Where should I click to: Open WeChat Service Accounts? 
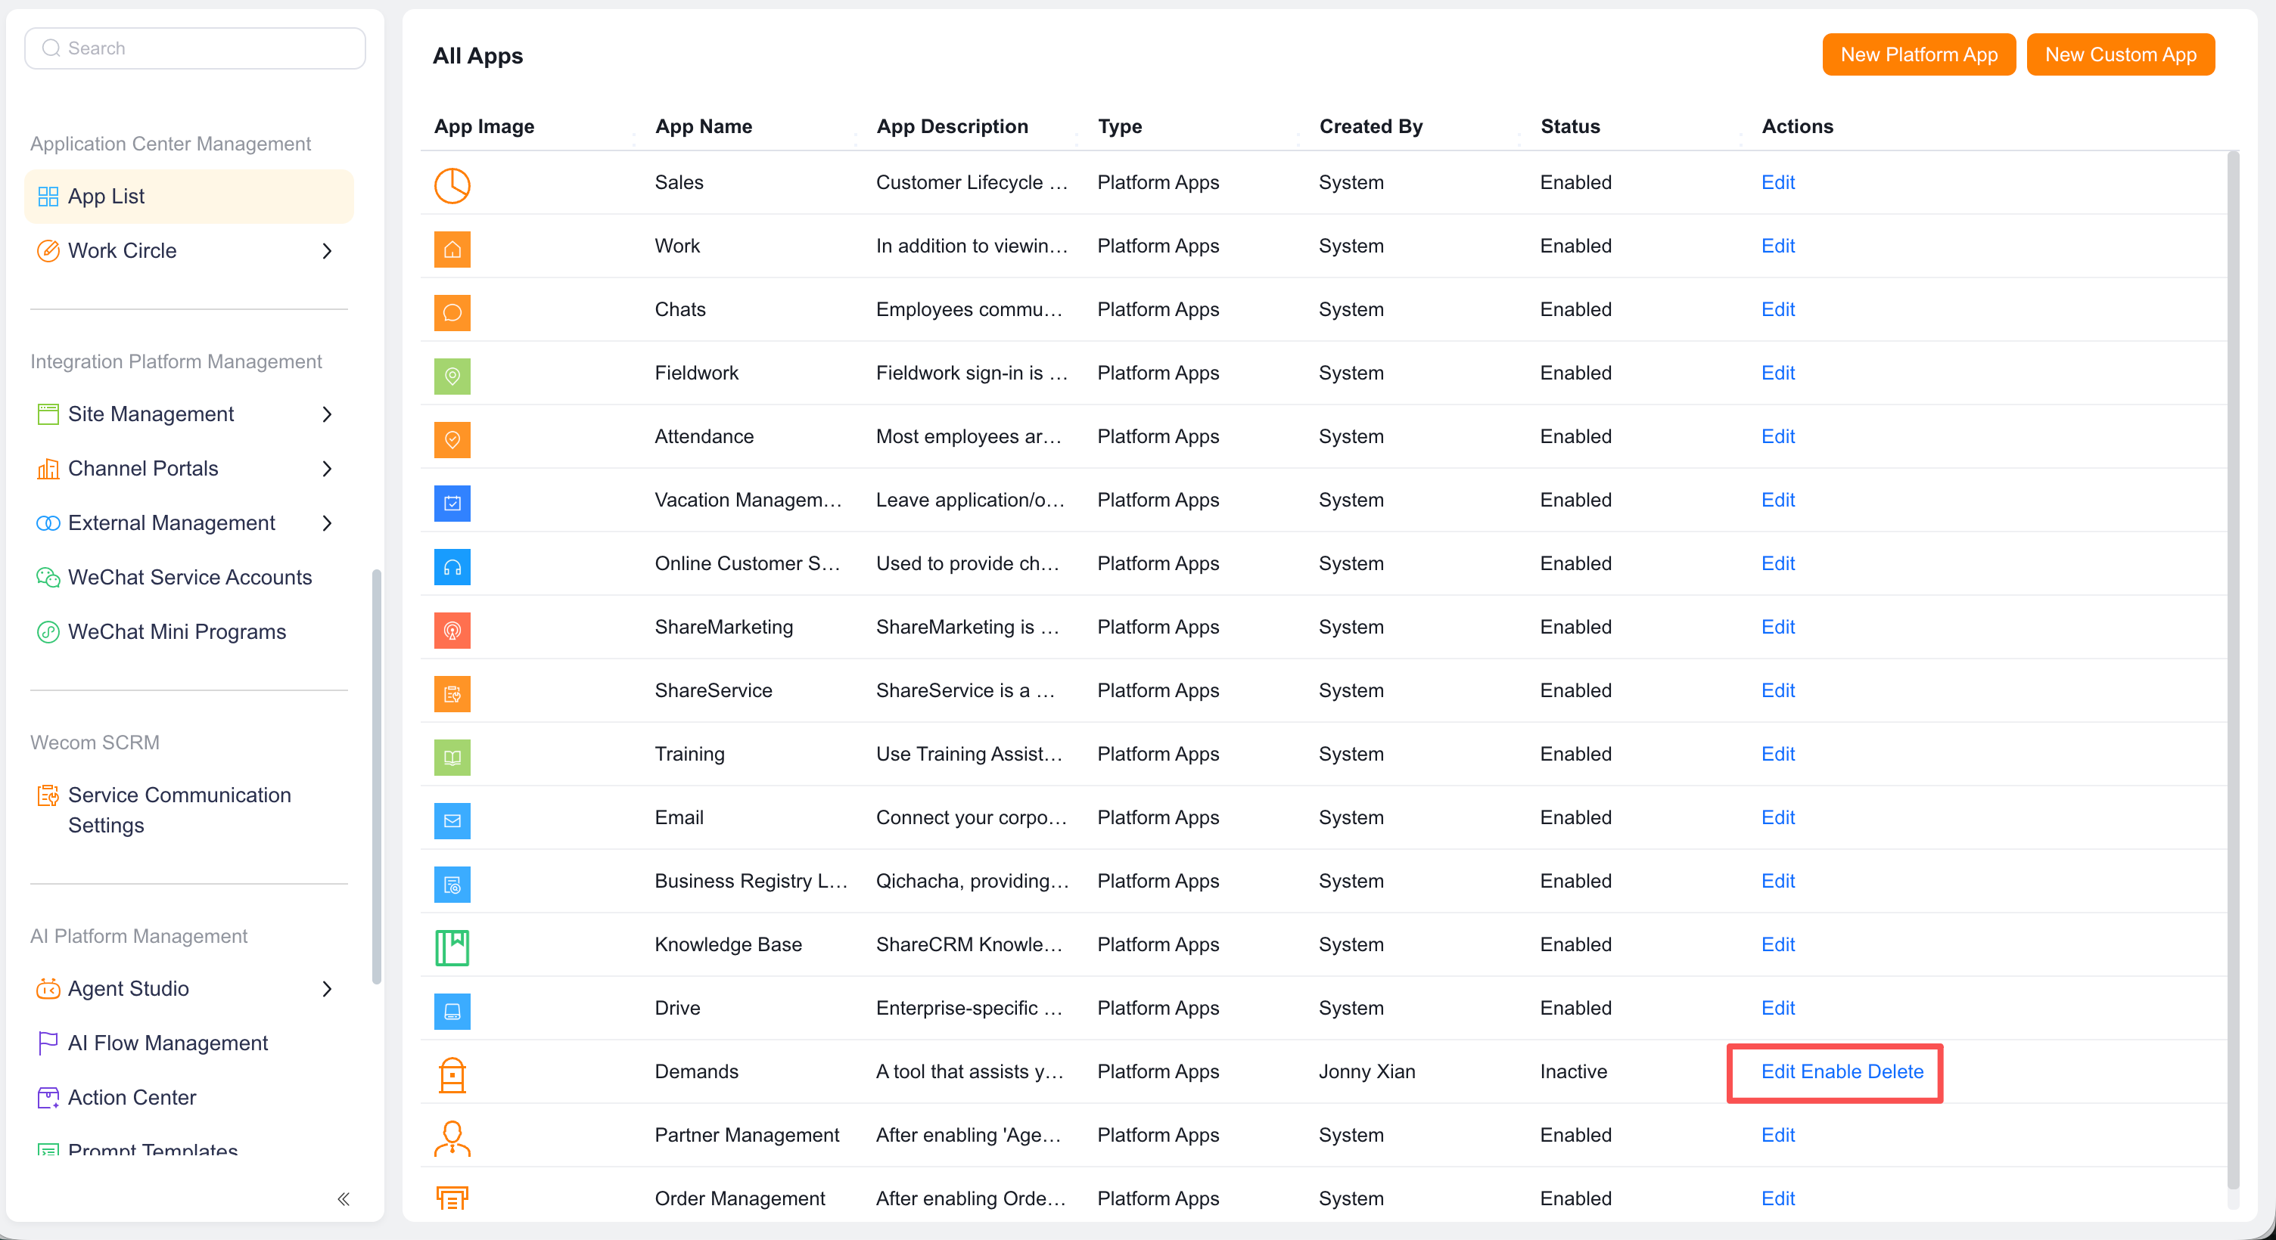coord(189,578)
